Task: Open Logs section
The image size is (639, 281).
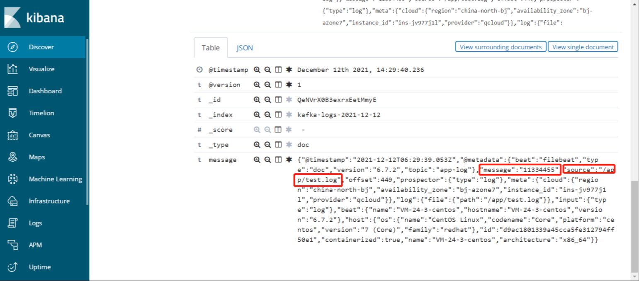Action: pyautogui.click(x=43, y=223)
